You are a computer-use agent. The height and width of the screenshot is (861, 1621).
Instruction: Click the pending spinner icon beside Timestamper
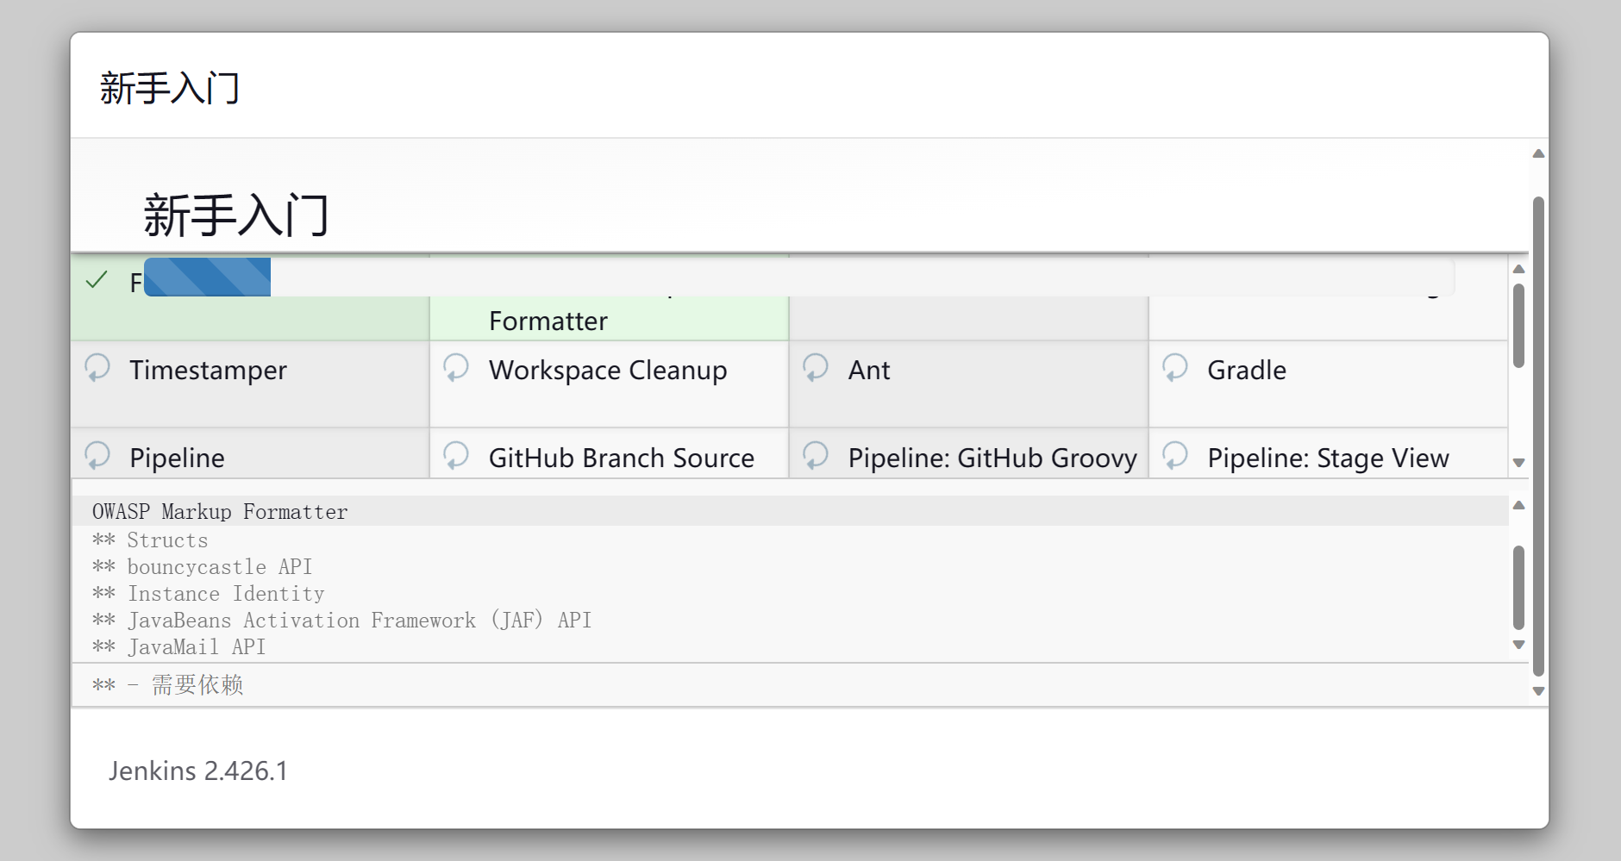tap(97, 368)
